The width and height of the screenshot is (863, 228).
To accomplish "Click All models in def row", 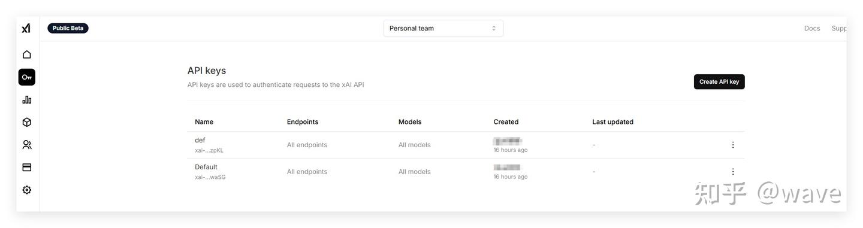I will (x=415, y=145).
